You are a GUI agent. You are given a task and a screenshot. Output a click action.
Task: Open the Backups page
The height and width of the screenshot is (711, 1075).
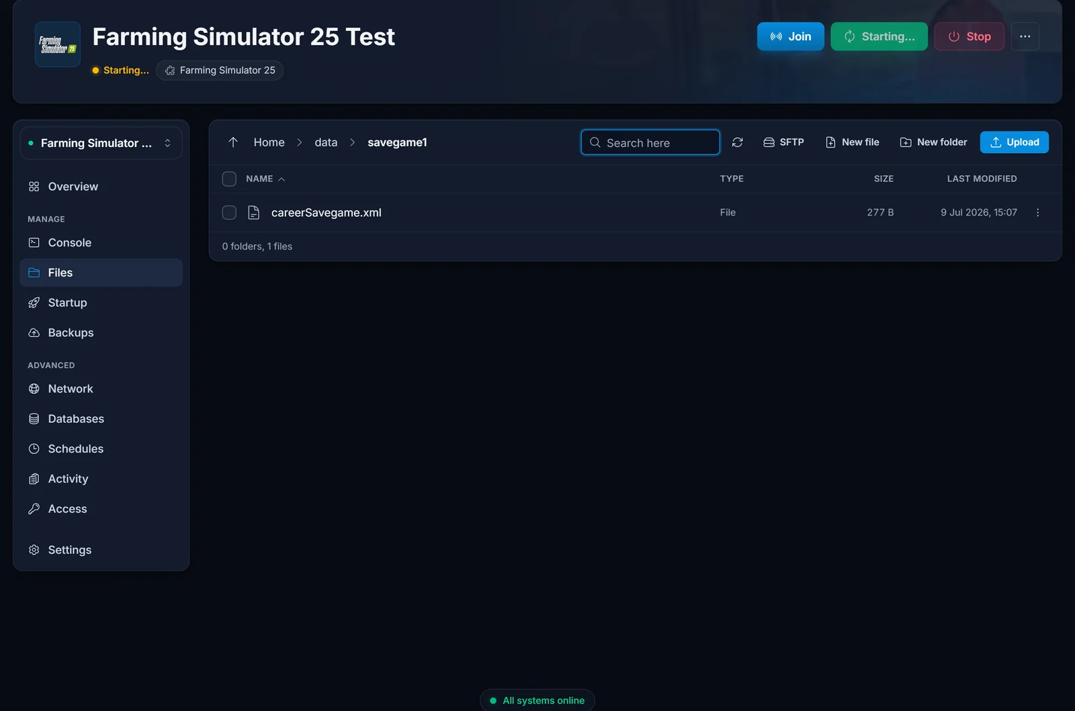[101, 333]
